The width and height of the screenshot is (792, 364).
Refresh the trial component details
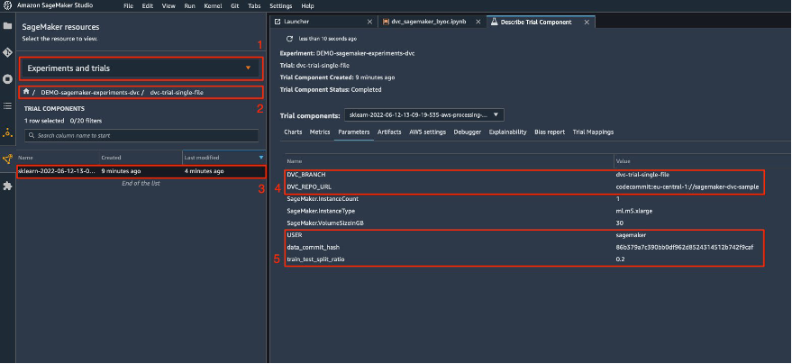(x=289, y=39)
